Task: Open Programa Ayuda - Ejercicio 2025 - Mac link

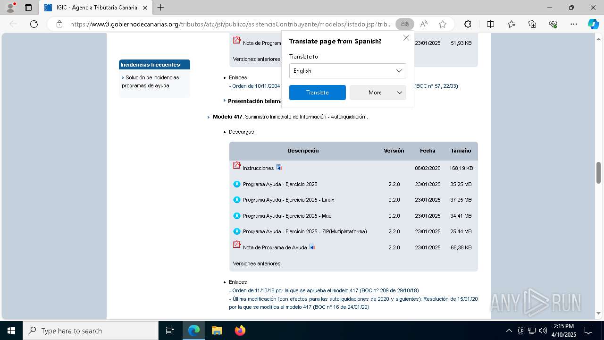Action: [x=287, y=216]
